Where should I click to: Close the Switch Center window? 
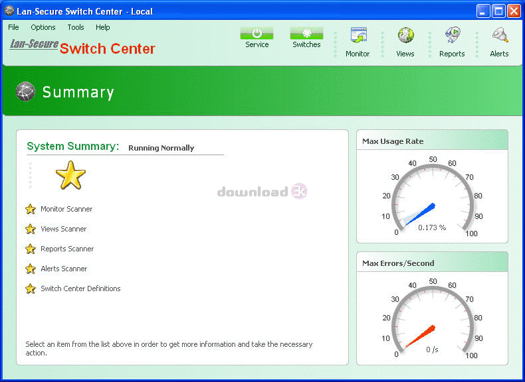pyautogui.click(x=514, y=11)
